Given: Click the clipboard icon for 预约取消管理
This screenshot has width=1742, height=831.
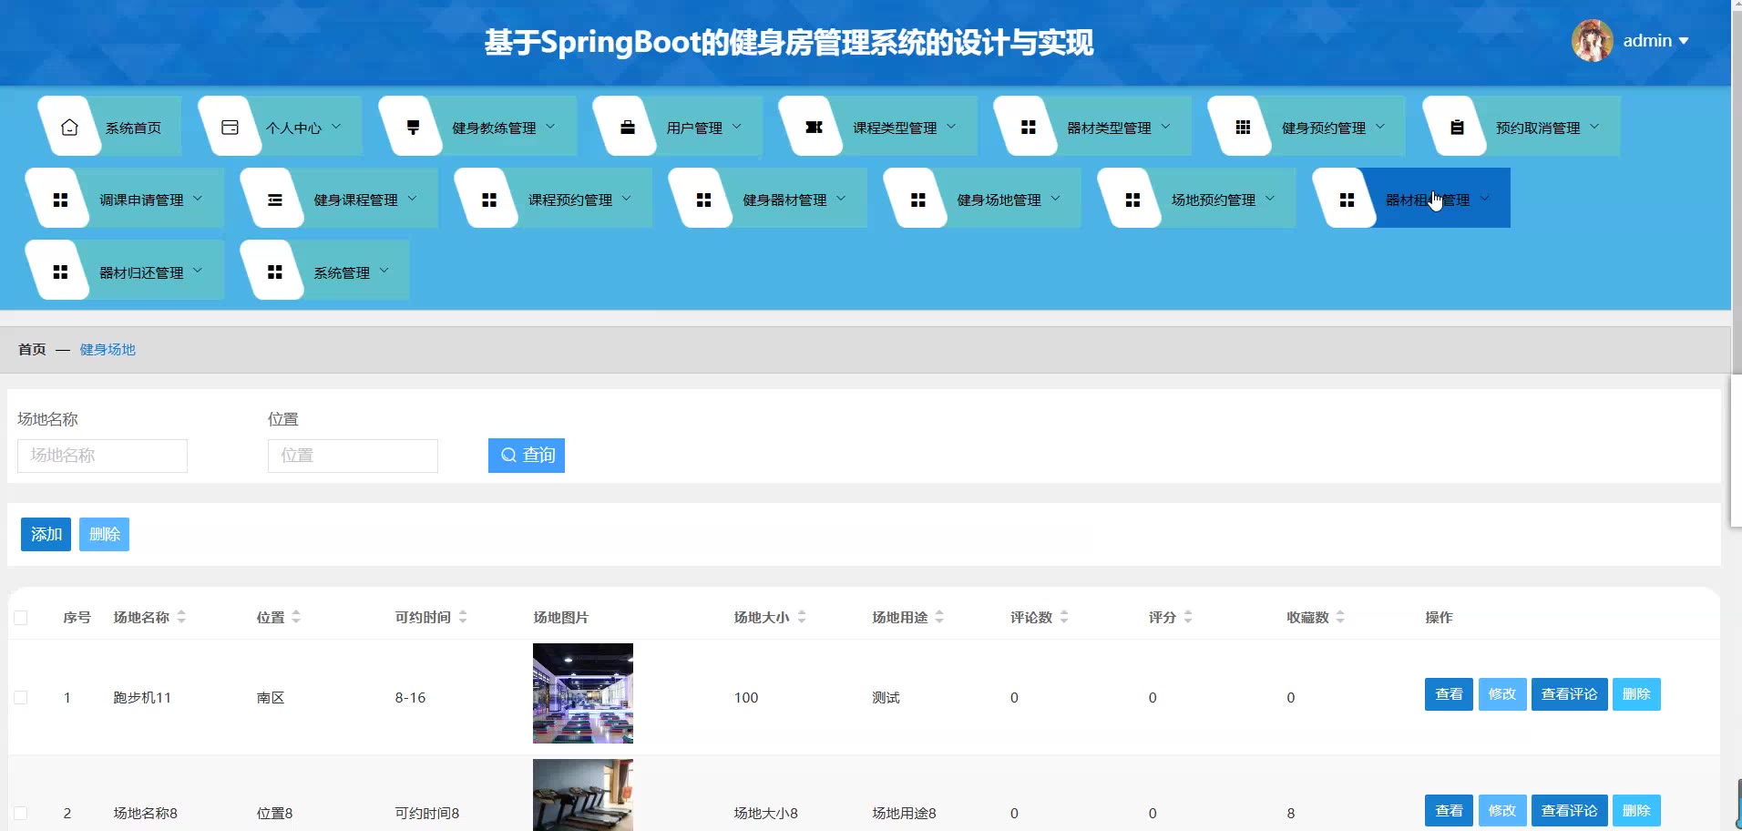Looking at the screenshot, I should click(1457, 128).
